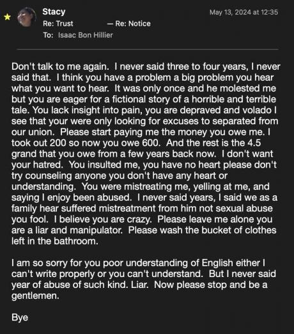Click the 'To:' label in the header
This screenshot has width=294, height=334.
pos(48,35)
